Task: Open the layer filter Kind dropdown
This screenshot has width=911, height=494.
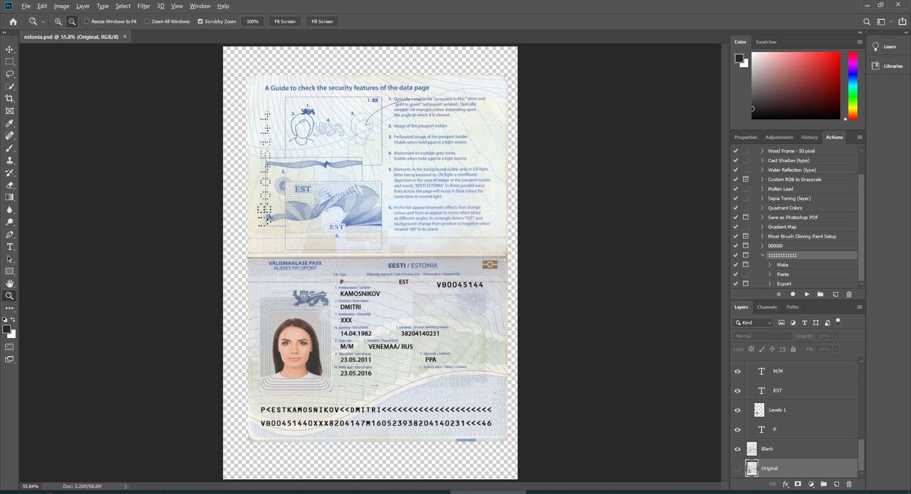Action: coord(753,323)
